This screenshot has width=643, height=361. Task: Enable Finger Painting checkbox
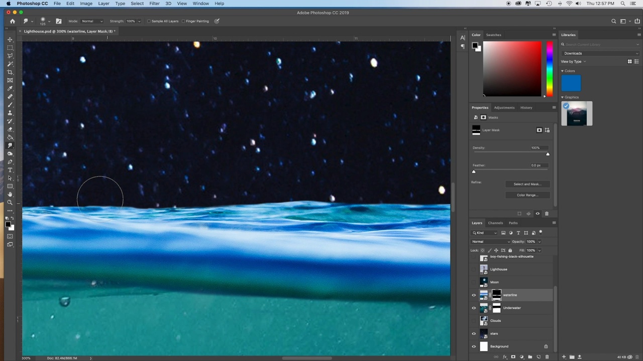(183, 21)
